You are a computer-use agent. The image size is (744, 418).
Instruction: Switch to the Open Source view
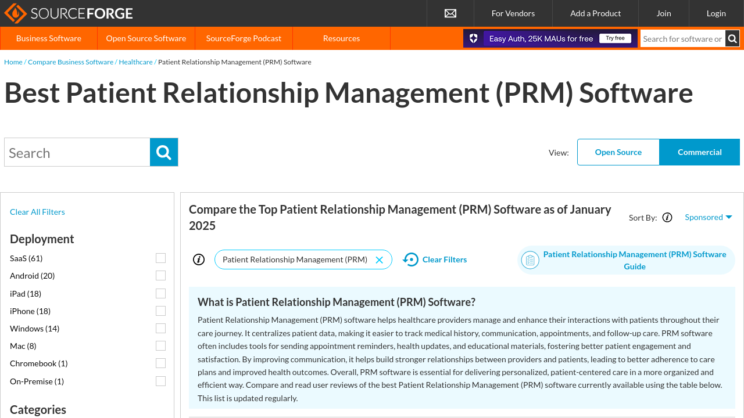tap(618, 152)
